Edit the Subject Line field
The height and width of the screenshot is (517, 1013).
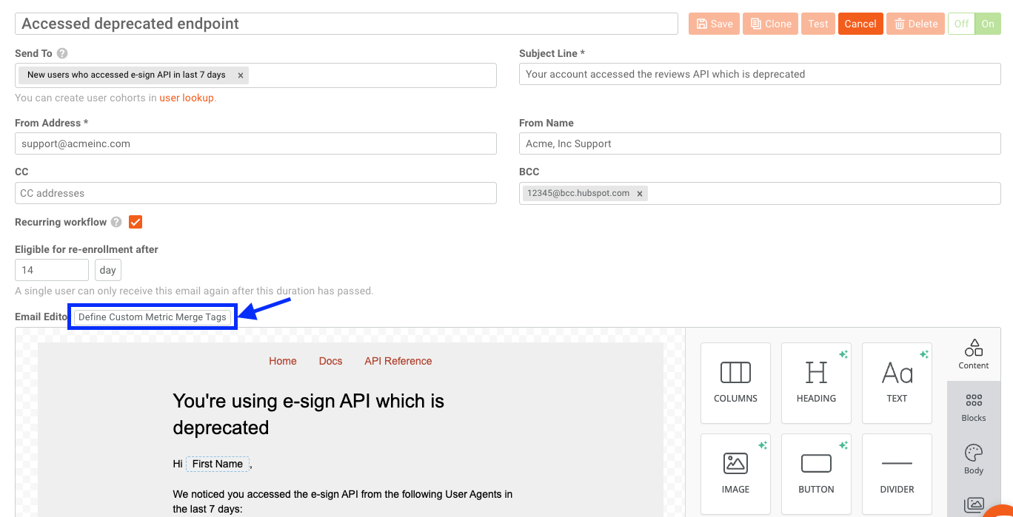coord(760,74)
